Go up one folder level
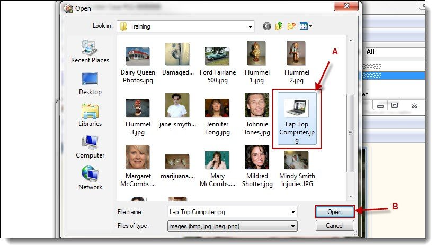Viewport: 436px width, 249px height. (279, 25)
